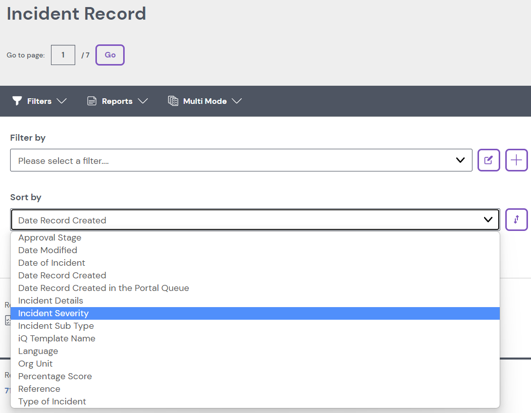Open the Reports menu in toolbar
Image resolution: width=531 pixels, height=413 pixels.
[117, 101]
